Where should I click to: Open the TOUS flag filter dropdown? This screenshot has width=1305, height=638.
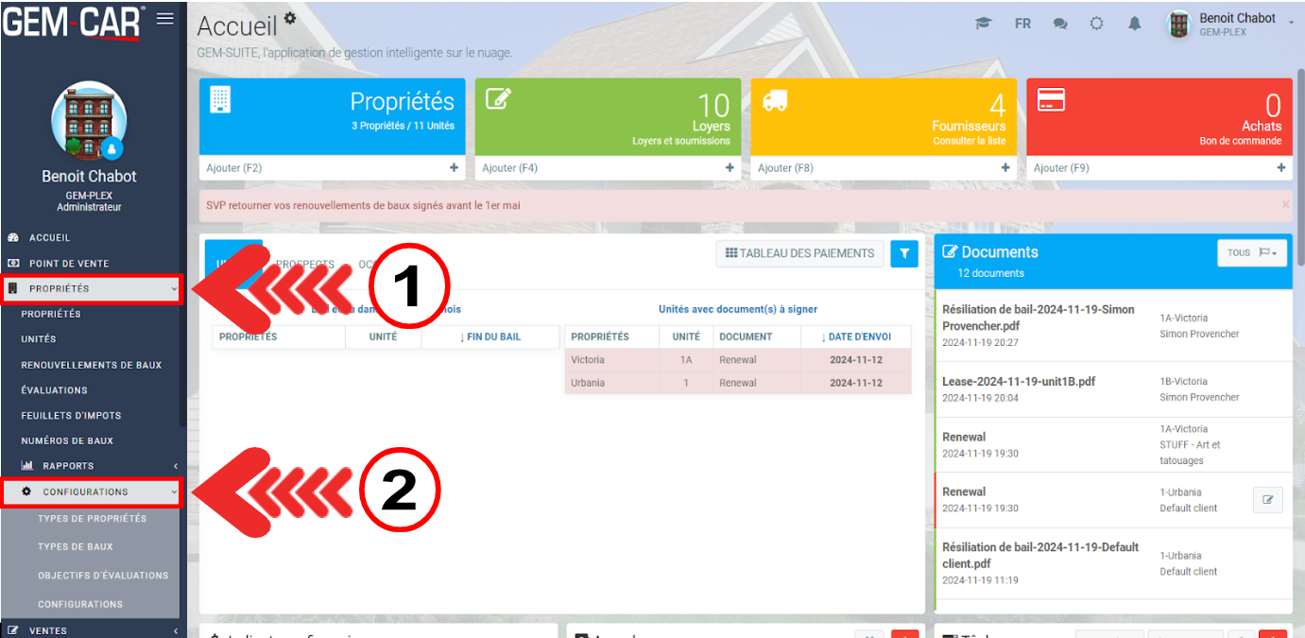(1252, 252)
